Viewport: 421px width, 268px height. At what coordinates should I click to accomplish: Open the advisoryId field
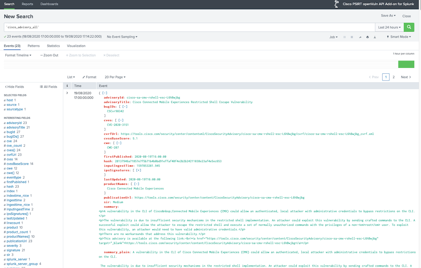point(14,123)
